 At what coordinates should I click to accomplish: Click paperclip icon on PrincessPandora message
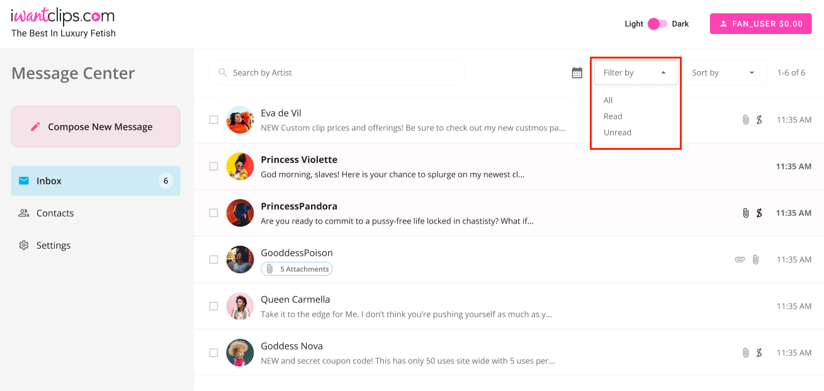pyautogui.click(x=745, y=213)
